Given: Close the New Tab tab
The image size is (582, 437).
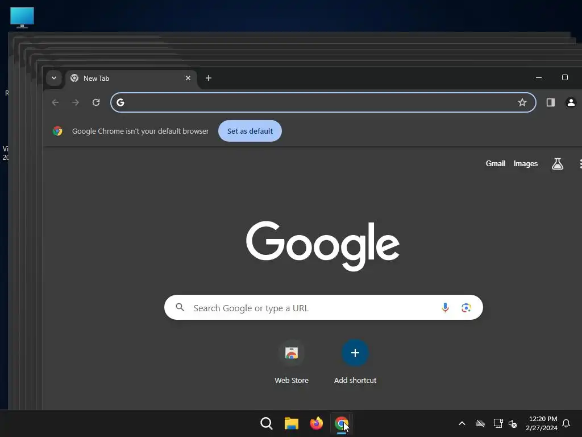Looking at the screenshot, I should (188, 78).
